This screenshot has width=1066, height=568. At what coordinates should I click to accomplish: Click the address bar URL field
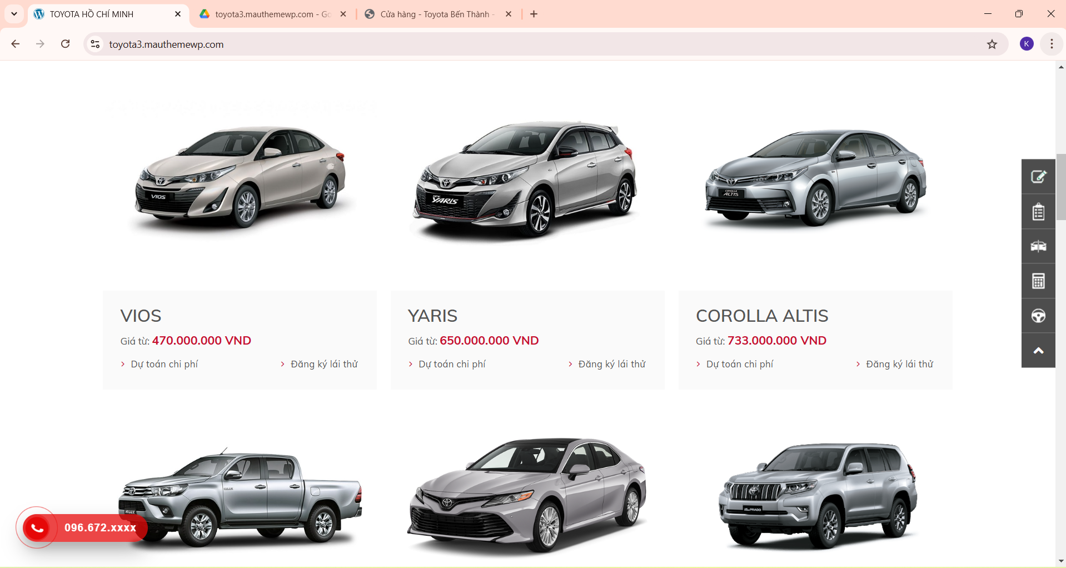pos(545,44)
